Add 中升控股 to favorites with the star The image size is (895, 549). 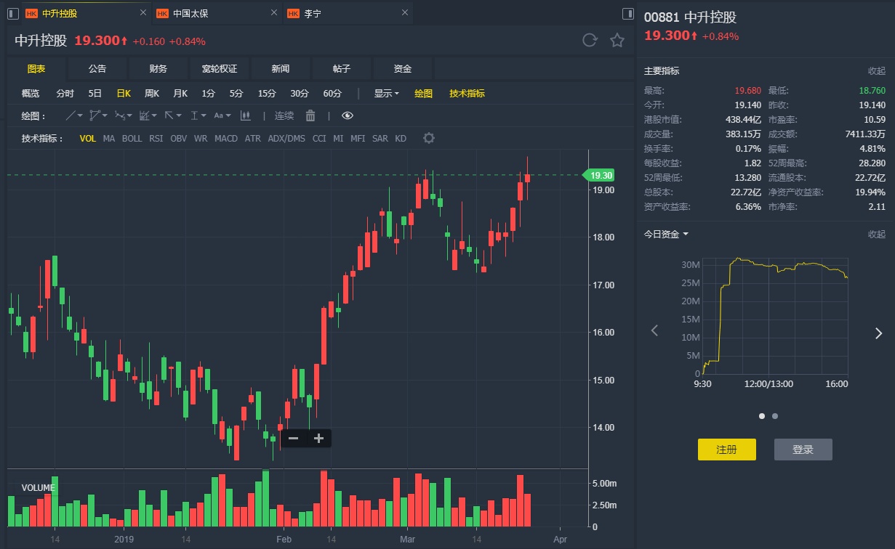tap(617, 41)
